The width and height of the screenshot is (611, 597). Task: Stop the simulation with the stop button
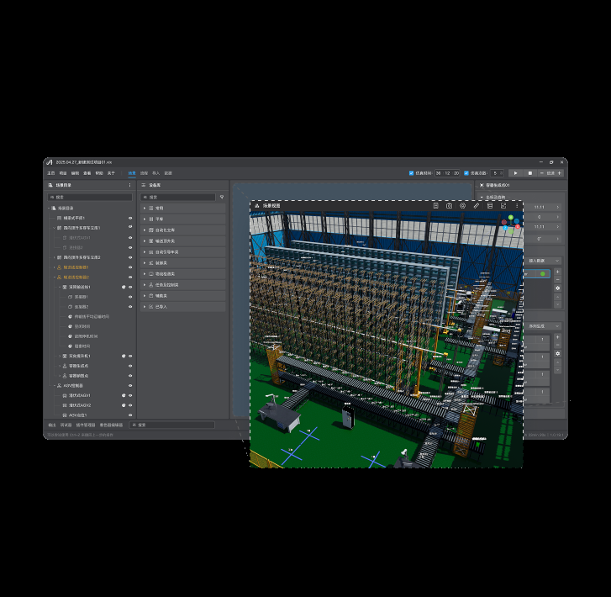click(530, 173)
